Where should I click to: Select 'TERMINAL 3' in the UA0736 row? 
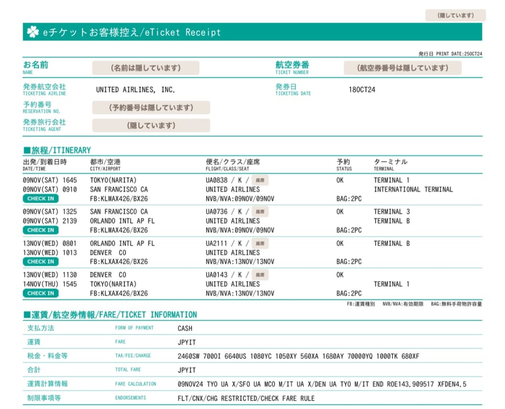coord(392,212)
